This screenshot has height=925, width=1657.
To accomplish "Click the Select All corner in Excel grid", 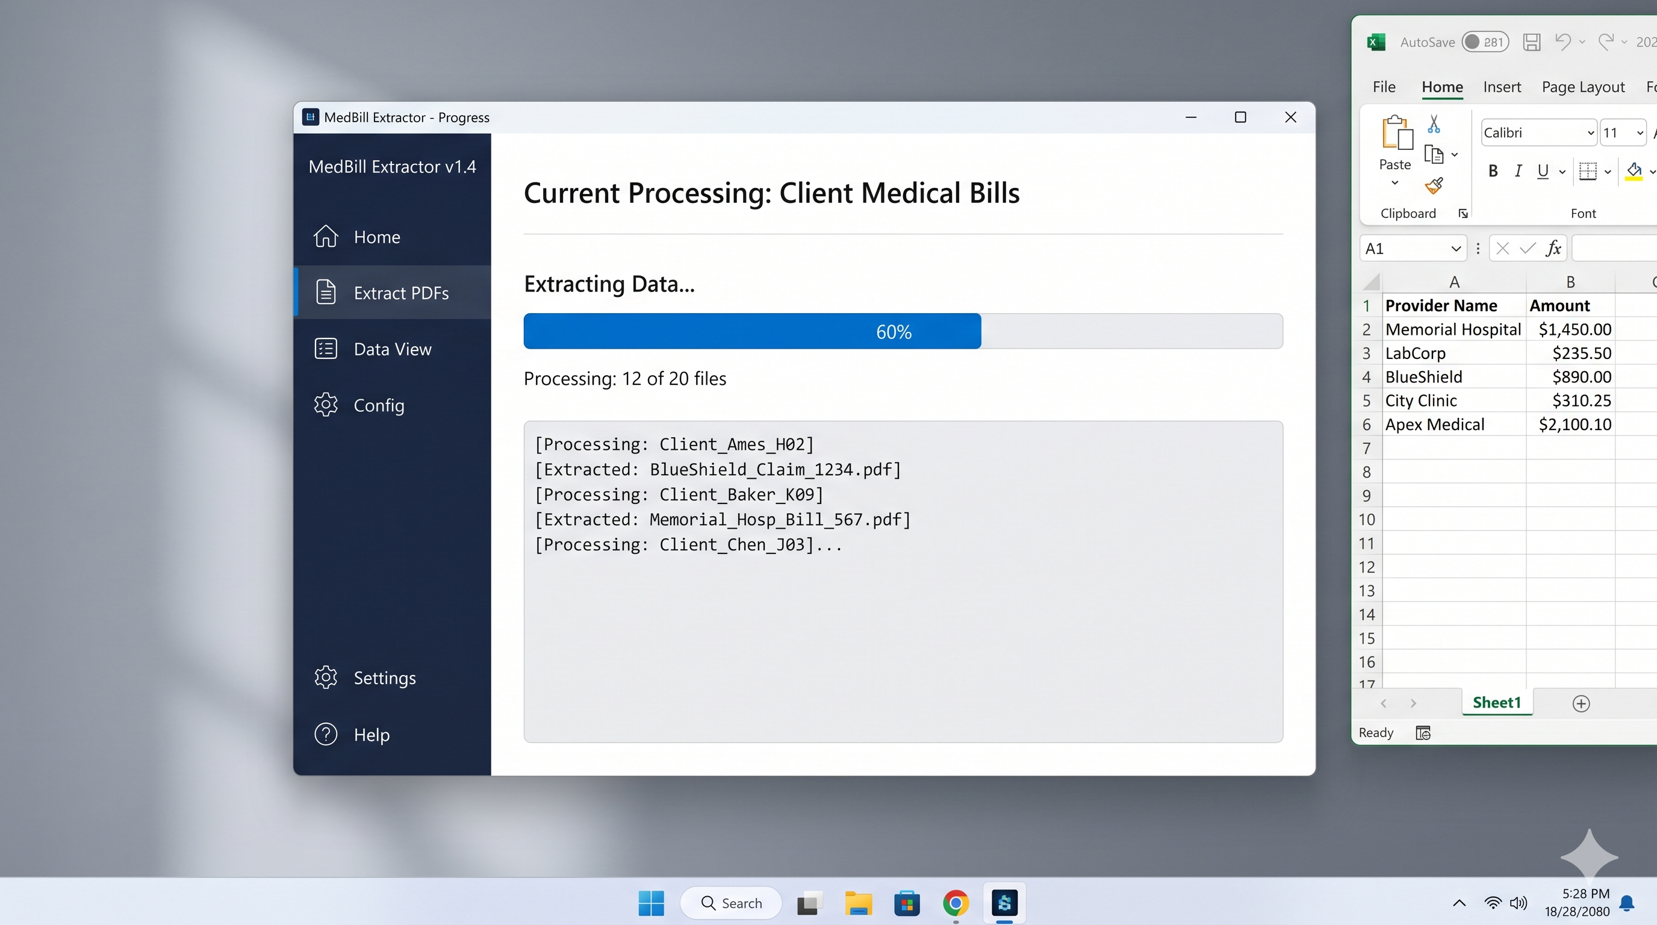I will [1371, 282].
